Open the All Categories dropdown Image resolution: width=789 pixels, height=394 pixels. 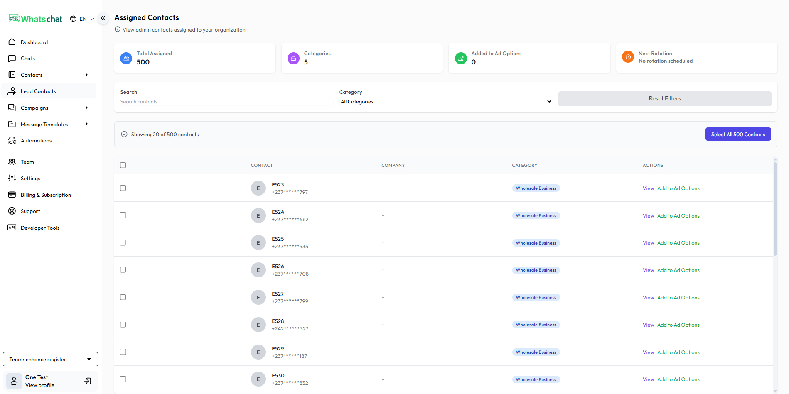pos(446,102)
